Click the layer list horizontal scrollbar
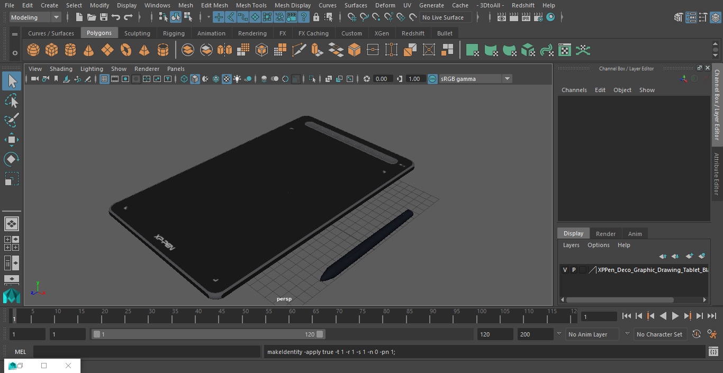 620,299
